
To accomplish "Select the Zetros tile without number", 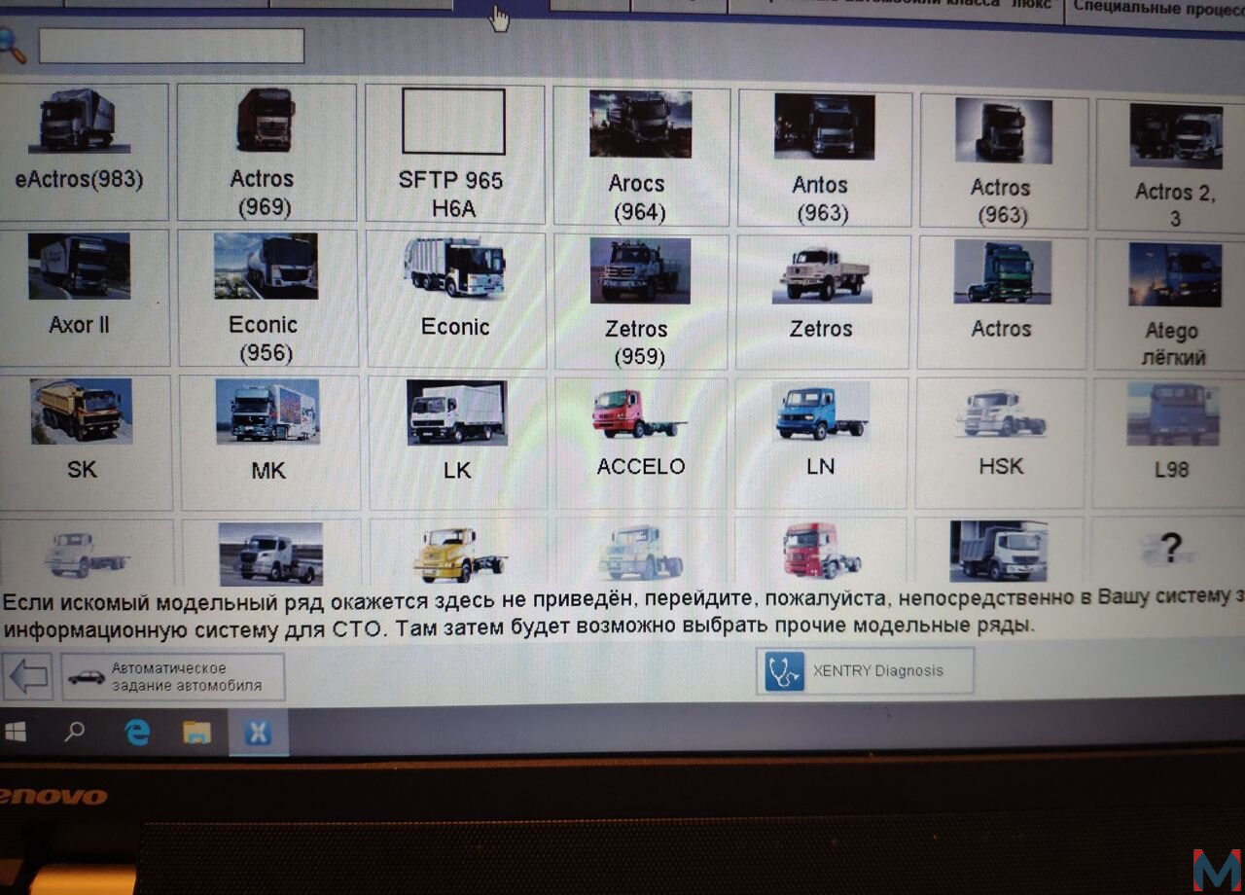I will pos(823,301).
